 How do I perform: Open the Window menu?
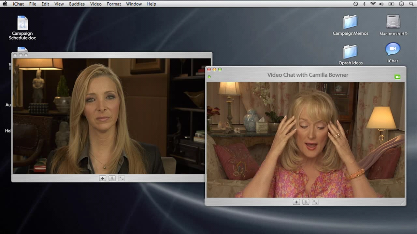click(x=134, y=4)
